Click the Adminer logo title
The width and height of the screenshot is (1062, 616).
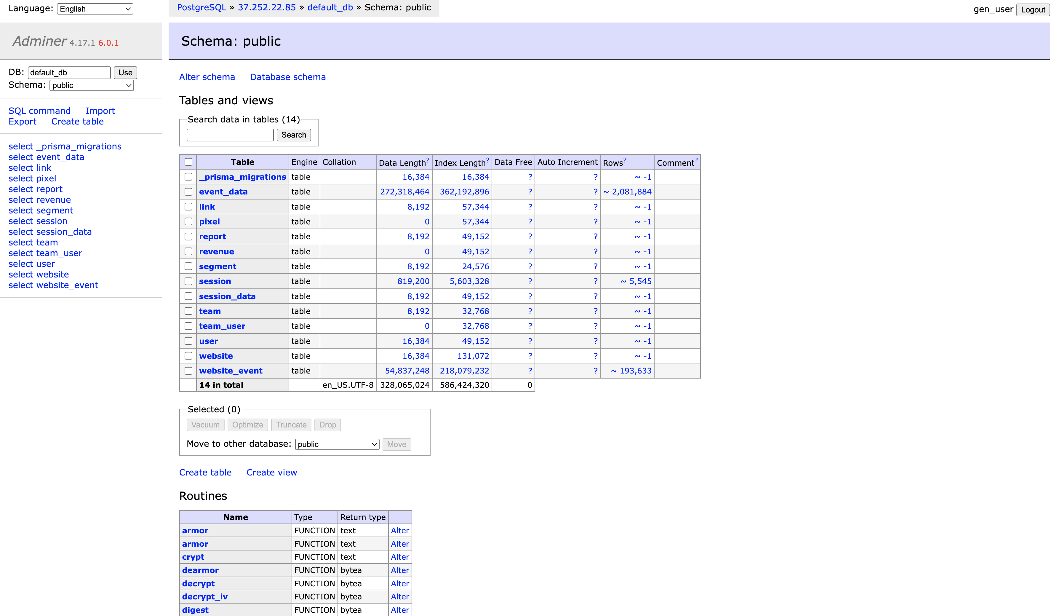click(x=40, y=41)
